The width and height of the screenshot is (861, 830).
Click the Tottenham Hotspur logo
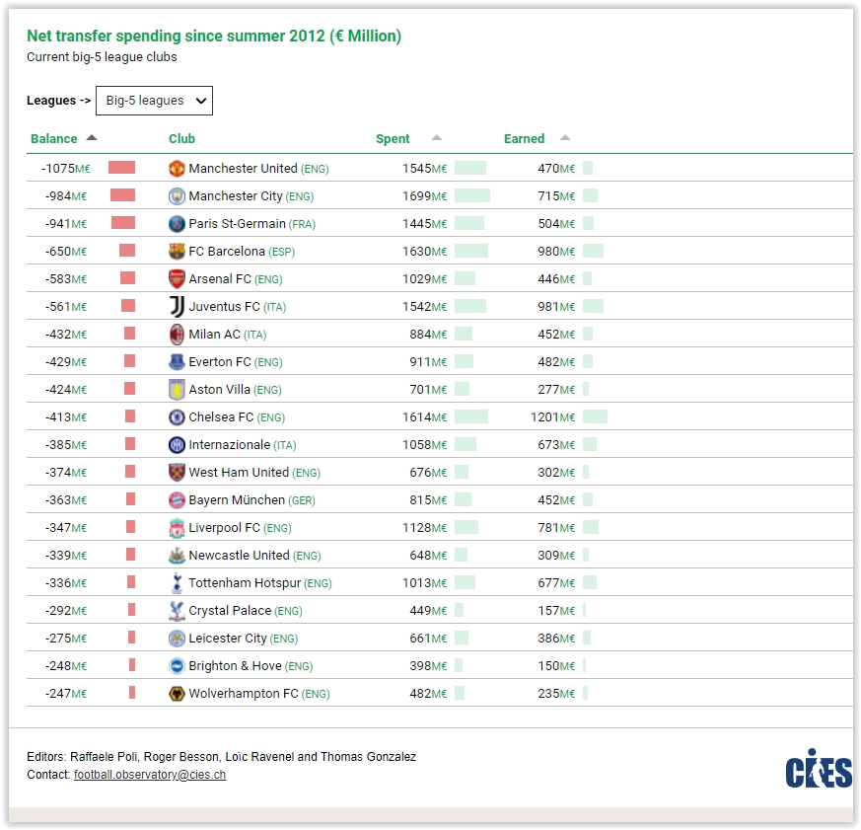point(177,583)
